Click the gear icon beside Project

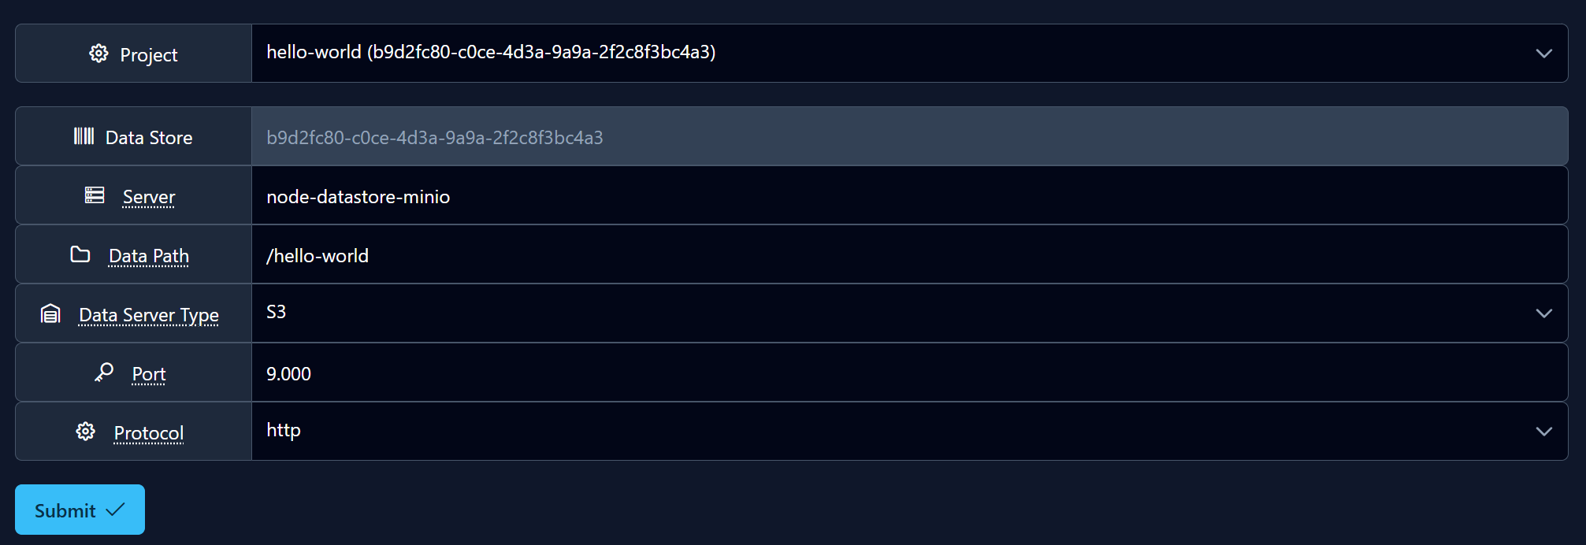click(98, 54)
